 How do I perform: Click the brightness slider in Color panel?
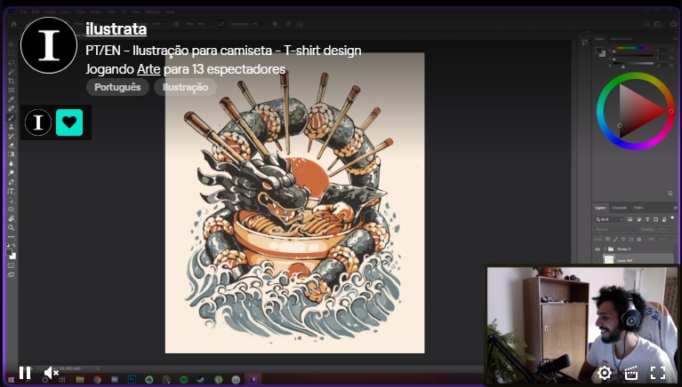(633, 63)
